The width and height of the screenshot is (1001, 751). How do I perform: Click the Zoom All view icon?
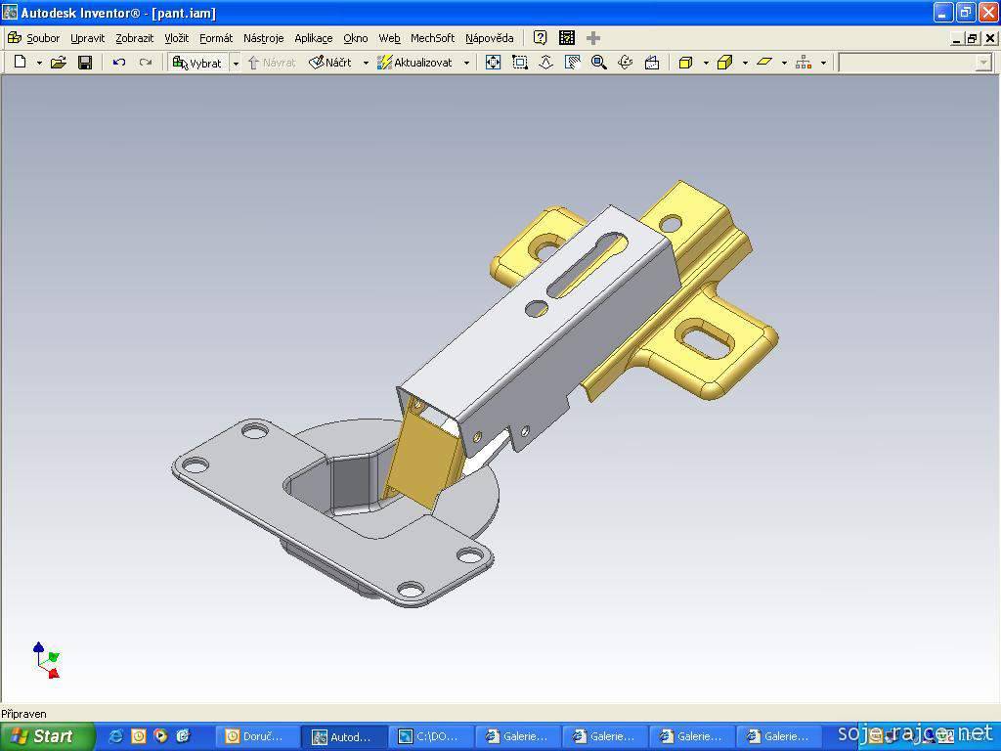493,63
